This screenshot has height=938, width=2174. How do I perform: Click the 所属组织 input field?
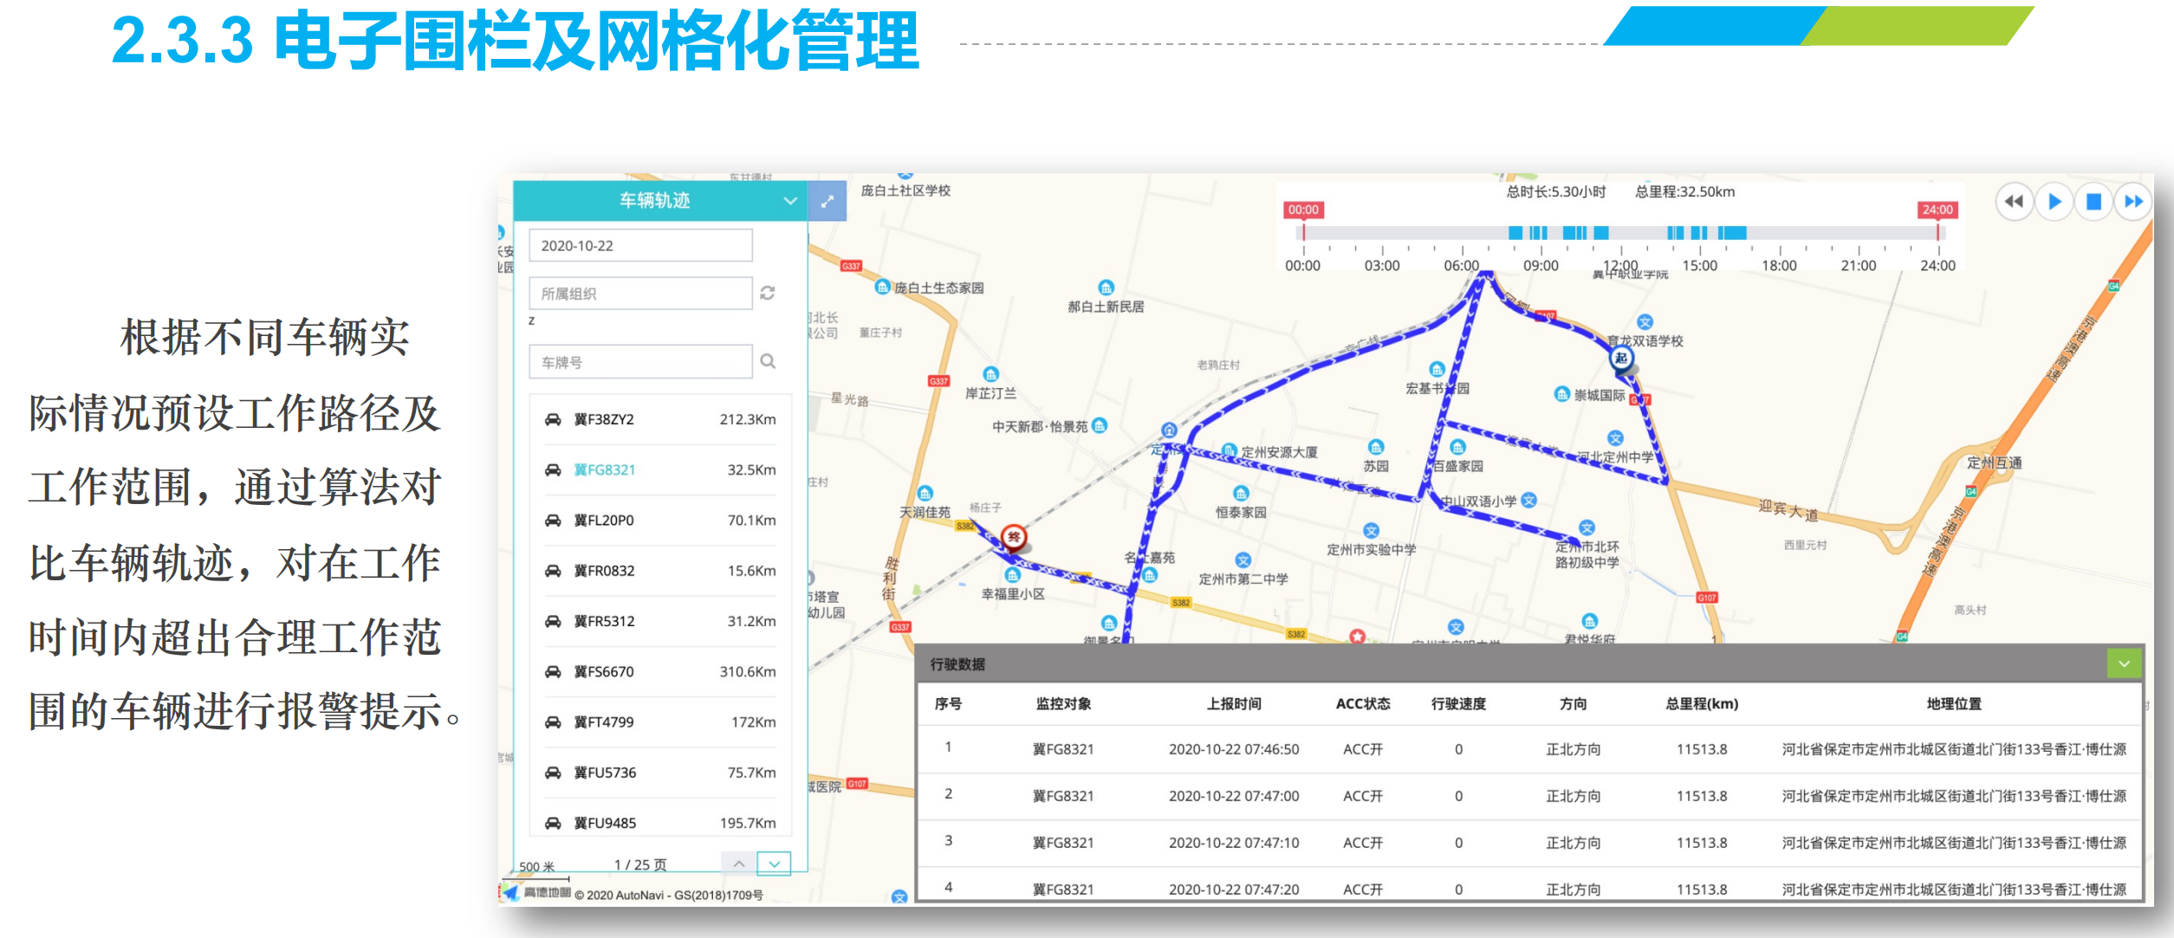click(640, 294)
